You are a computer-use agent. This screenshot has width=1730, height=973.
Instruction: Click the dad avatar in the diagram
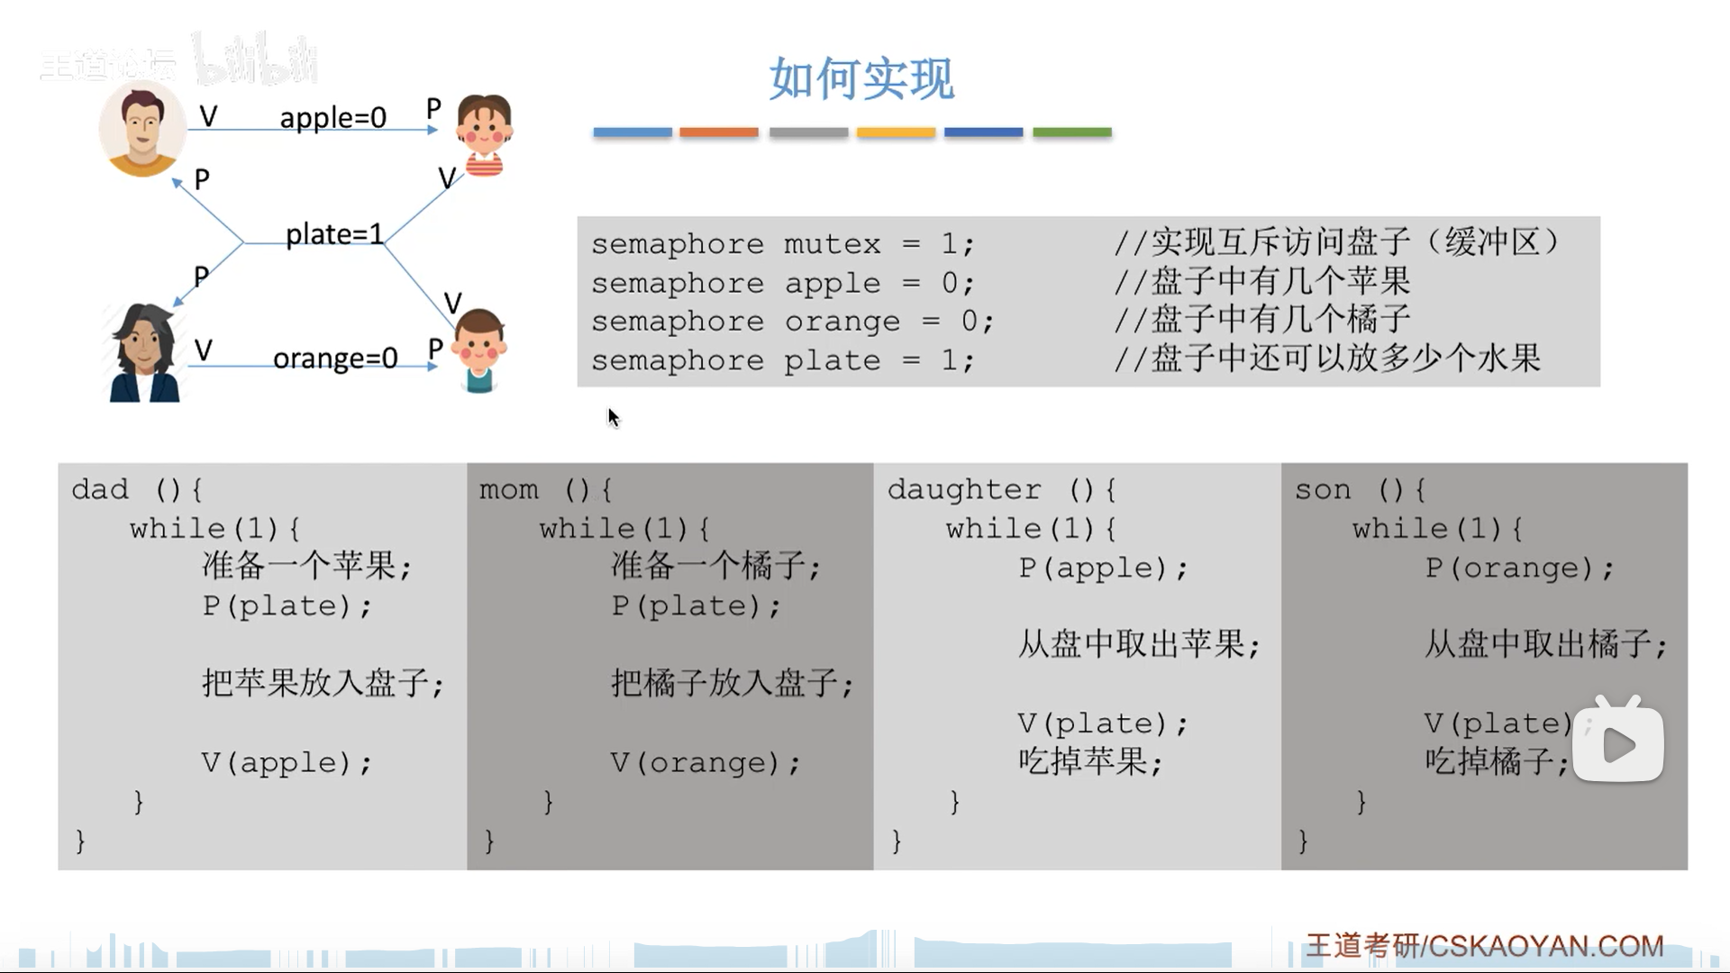(142, 129)
